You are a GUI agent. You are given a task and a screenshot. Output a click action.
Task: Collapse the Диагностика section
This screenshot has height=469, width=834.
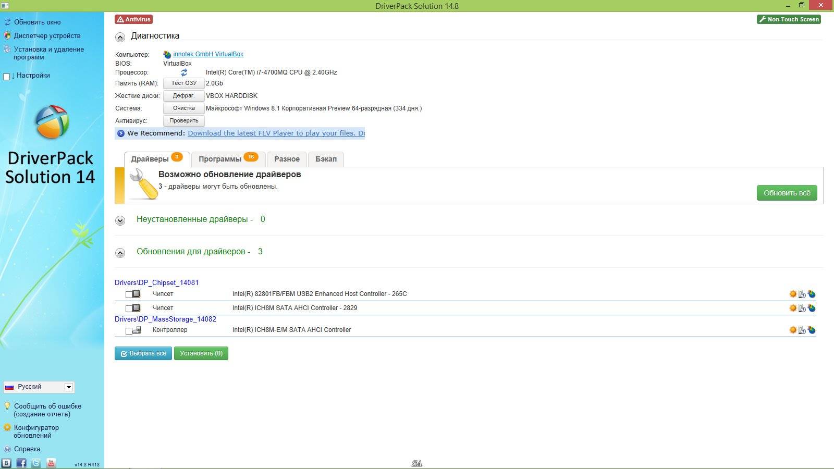(120, 37)
